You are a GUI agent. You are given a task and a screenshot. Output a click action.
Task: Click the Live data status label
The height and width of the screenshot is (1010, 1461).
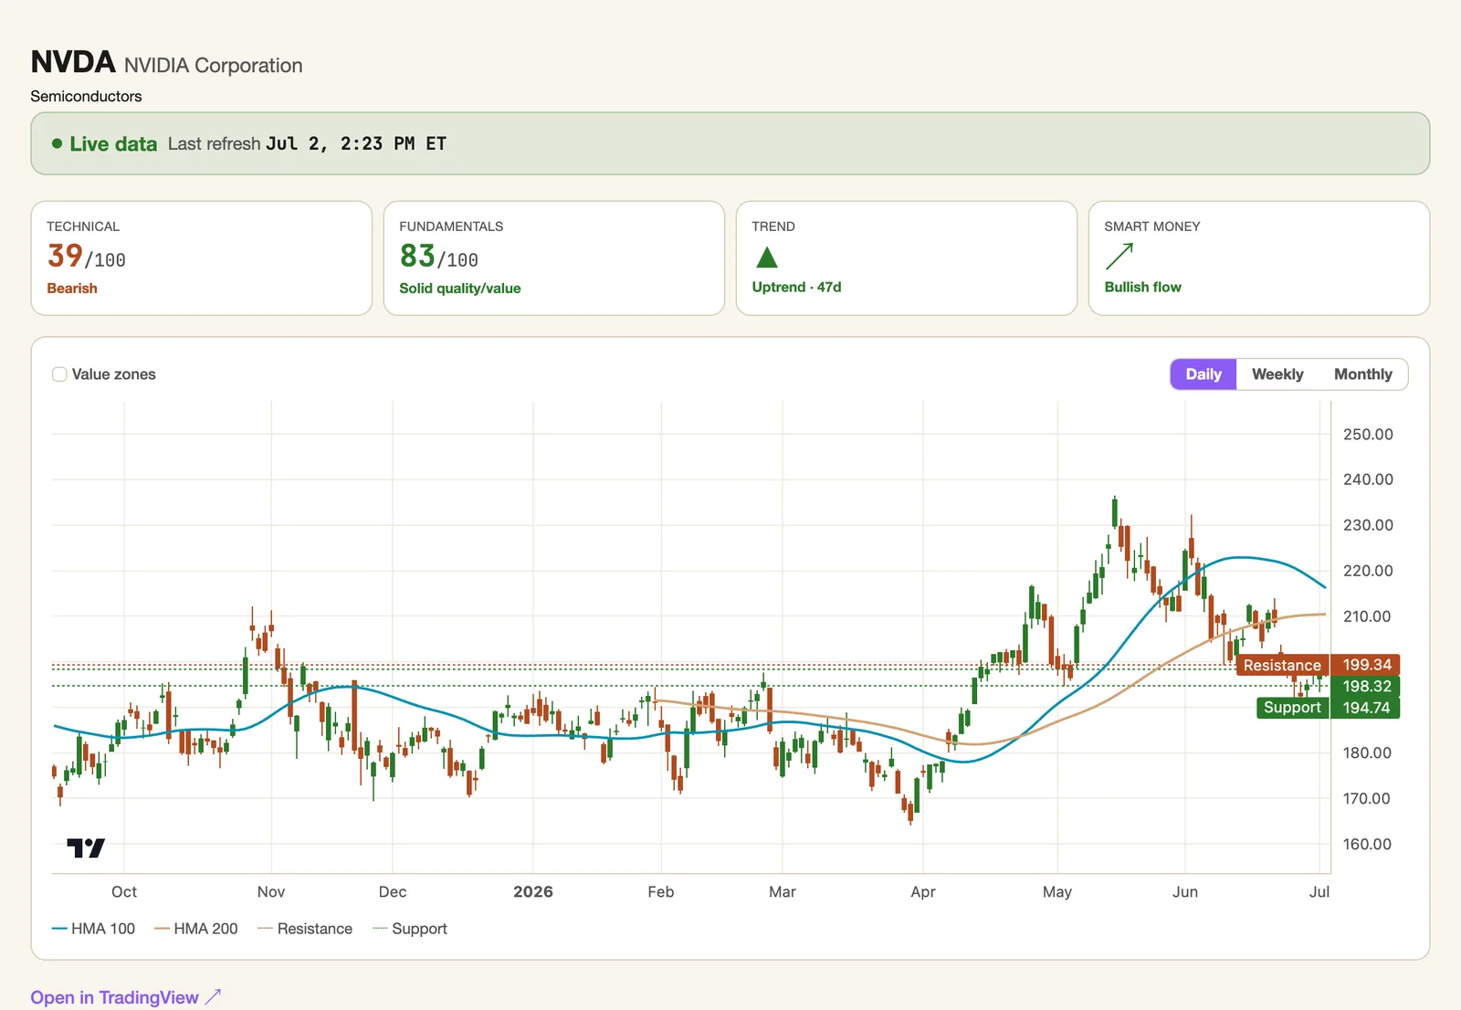[x=113, y=144]
